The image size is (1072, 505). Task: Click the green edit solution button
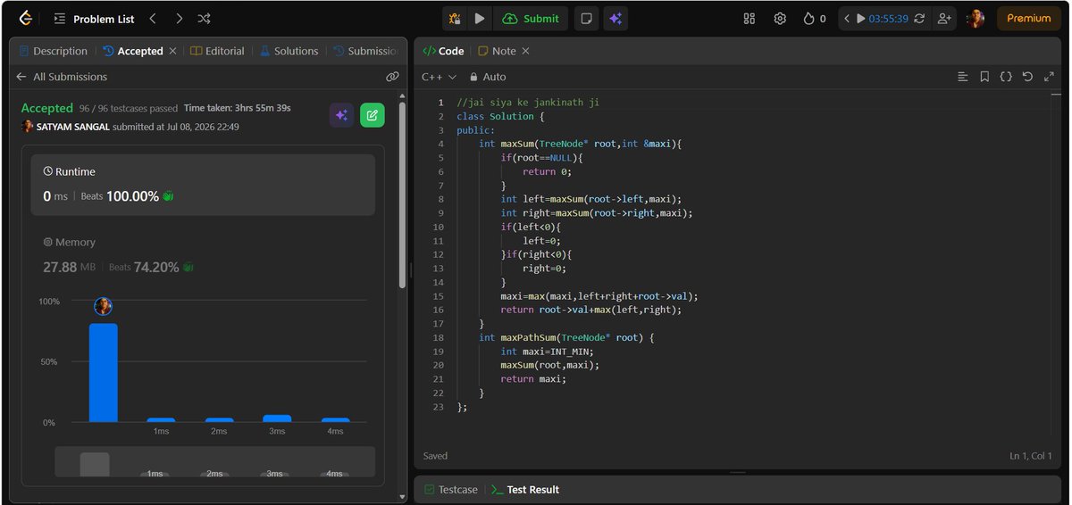[x=373, y=115]
